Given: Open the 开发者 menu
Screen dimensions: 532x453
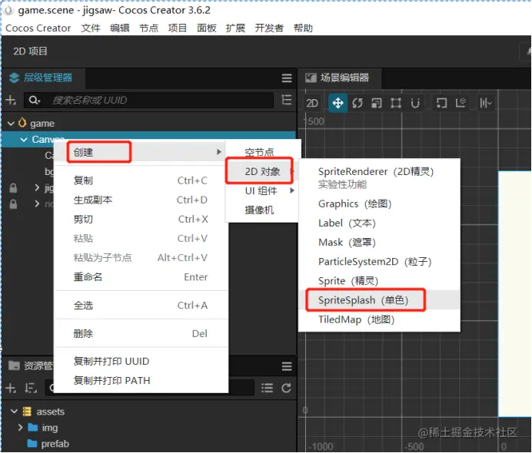Looking at the screenshot, I should [x=269, y=28].
